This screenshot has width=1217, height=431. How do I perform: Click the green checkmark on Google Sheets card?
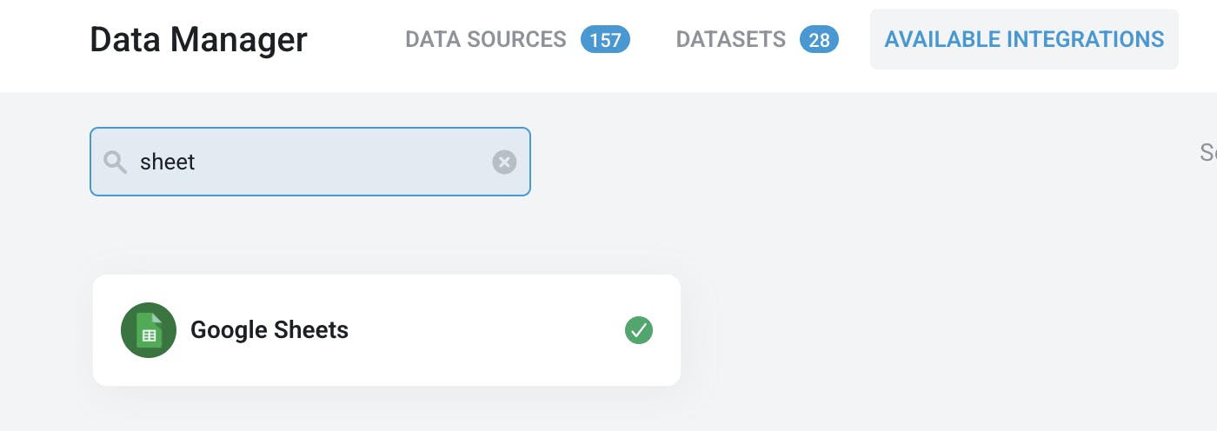pyautogui.click(x=639, y=330)
